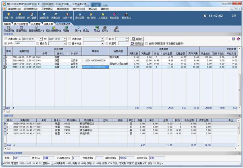Click 综合查询 sub-toolbar icon
Image resolution: width=243 pixels, height=168 pixels.
[9, 29]
